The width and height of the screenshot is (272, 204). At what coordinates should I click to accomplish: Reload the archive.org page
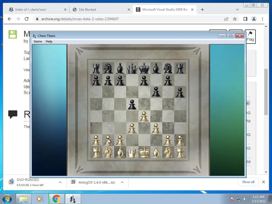pos(27,19)
